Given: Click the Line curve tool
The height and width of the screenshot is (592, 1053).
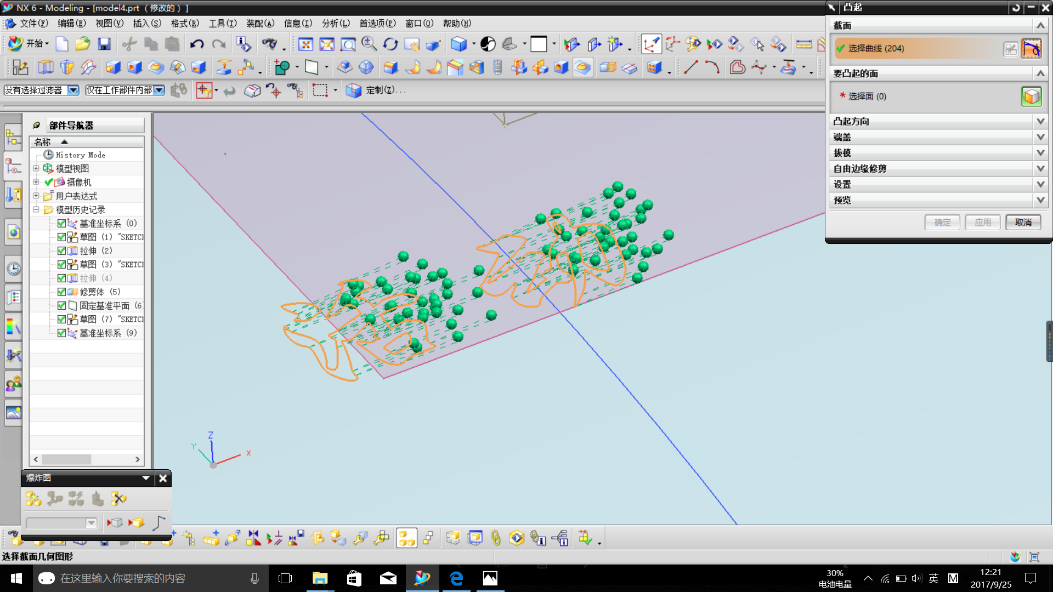Looking at the screenshot, I should pos(691,67).
